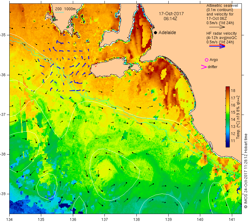248x223 pixels.
Task: Click the latitude label -37
Action: 3,114
